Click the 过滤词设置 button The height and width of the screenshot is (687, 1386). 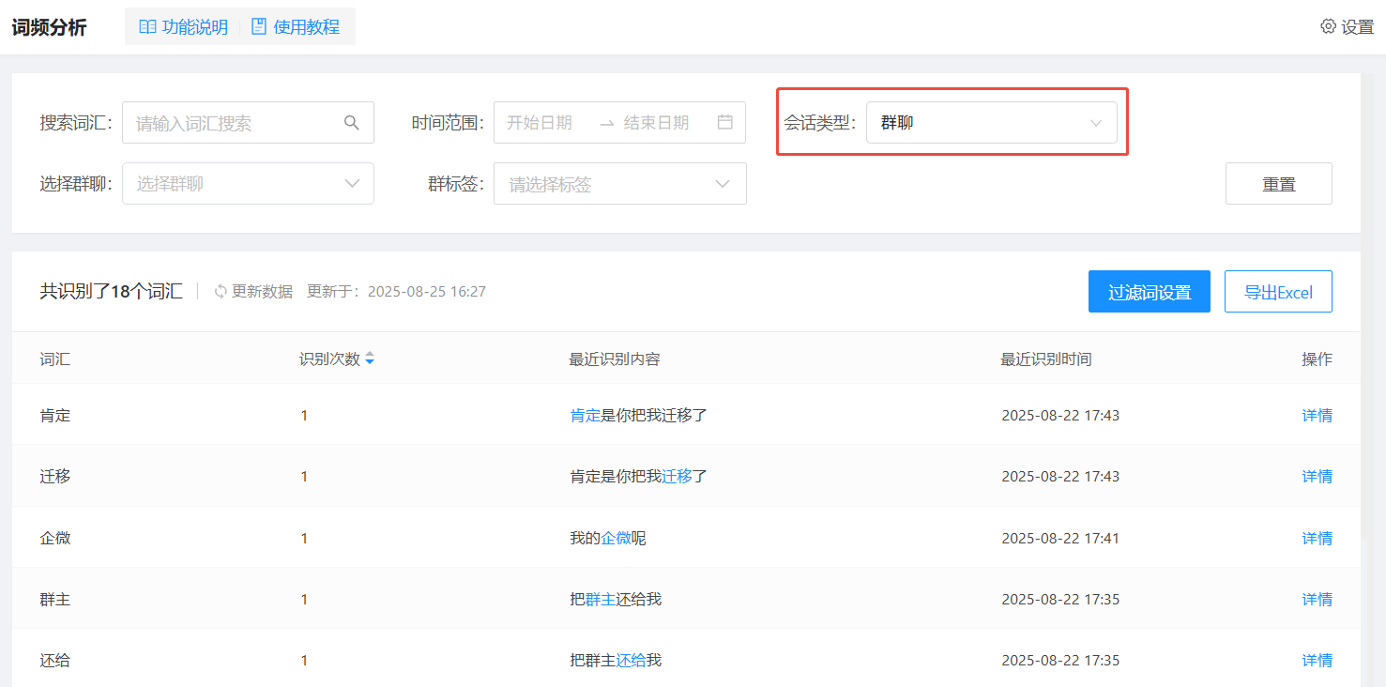pos(1149,292)
